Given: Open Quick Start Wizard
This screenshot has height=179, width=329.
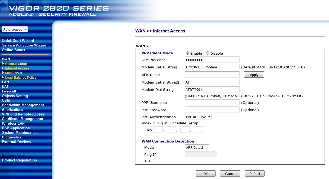Looking at the screenshot, I should 18,41.
